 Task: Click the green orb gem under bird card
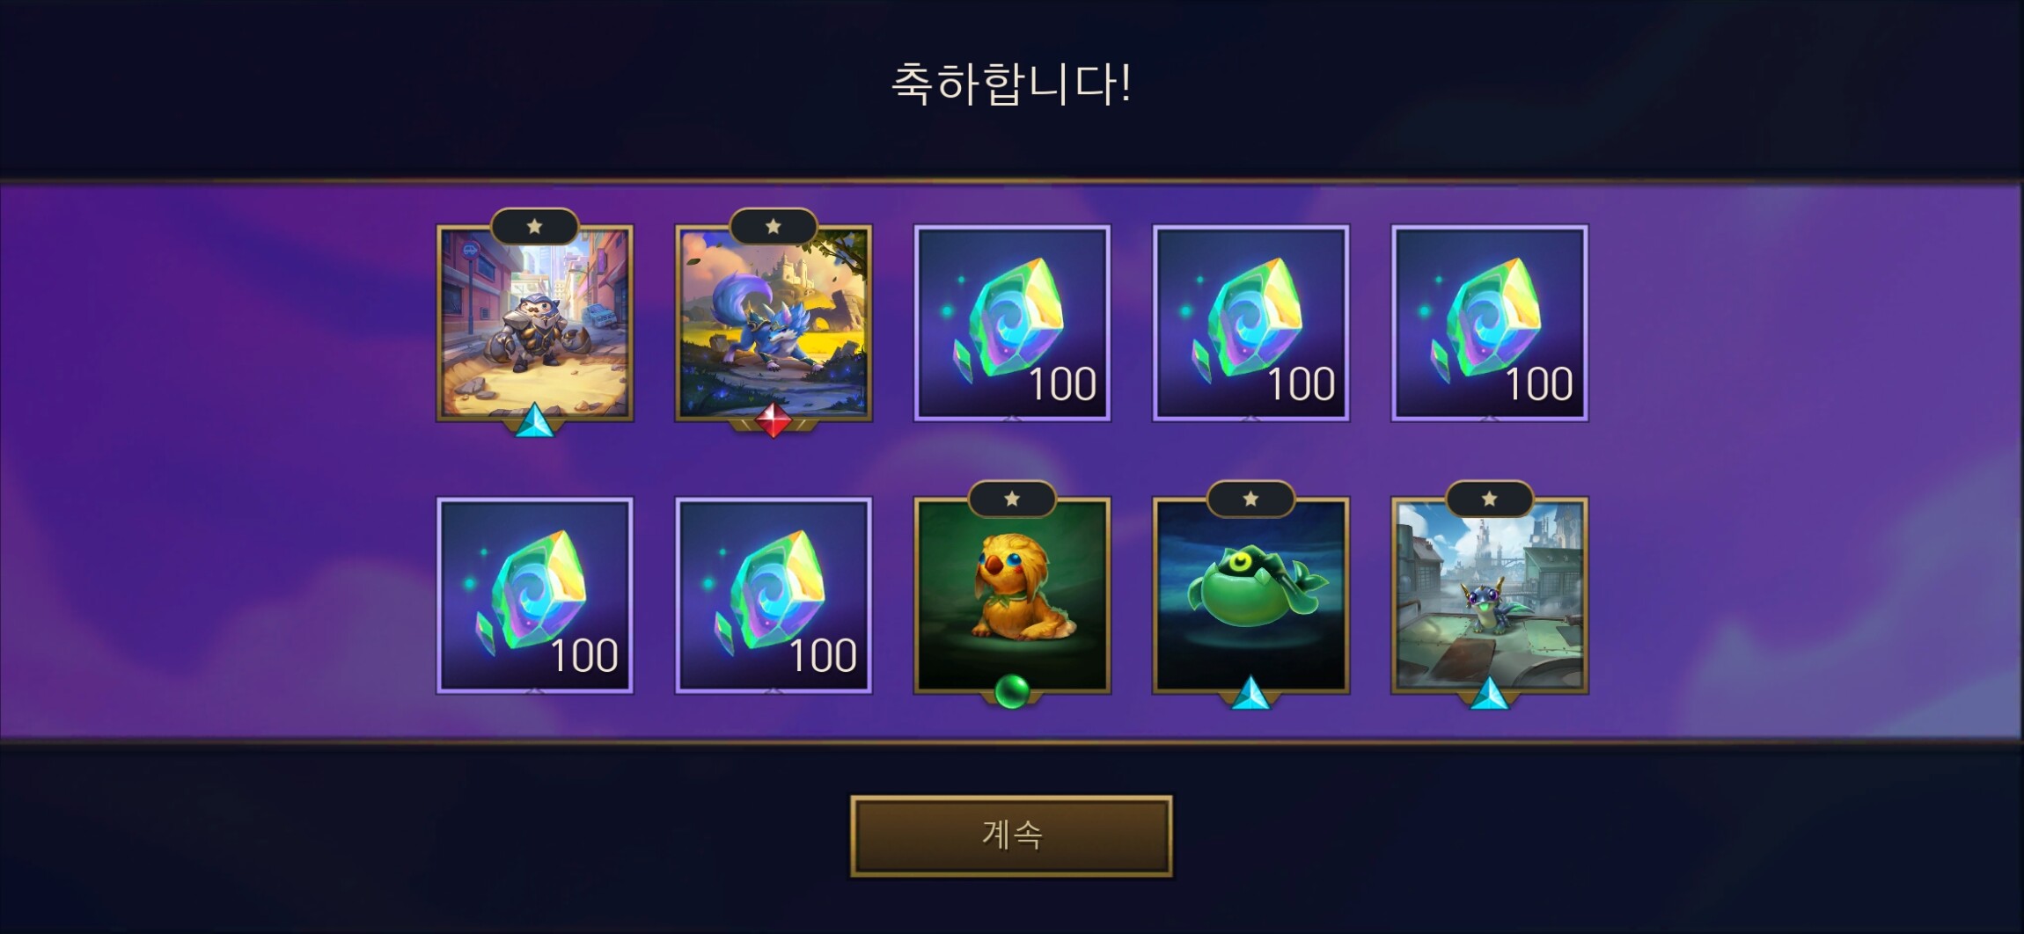[x=1012, y=691]
